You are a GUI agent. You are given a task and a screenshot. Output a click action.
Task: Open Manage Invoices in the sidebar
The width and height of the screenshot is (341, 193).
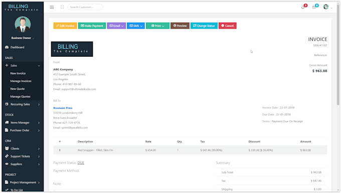[x=21, y=81]
